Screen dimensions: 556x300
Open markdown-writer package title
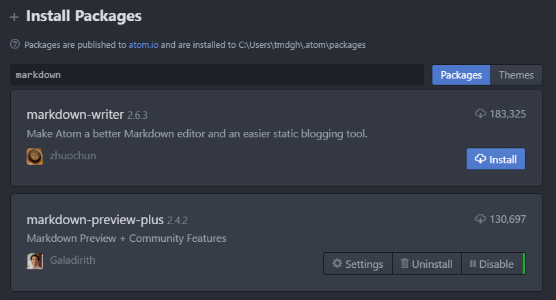[x=75, y=115]
